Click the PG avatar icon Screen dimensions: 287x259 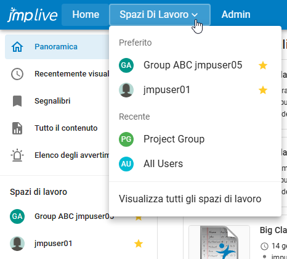(x=126, y=139)
